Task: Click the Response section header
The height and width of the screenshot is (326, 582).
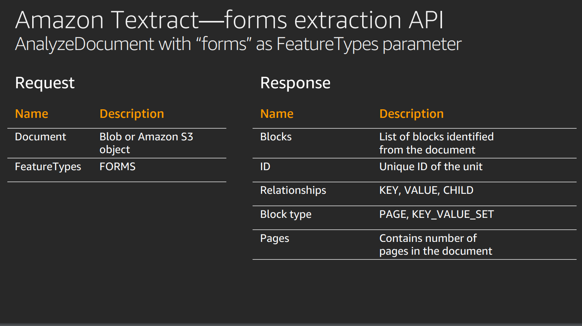Action: pyautogui.click(x=295, y=83)
